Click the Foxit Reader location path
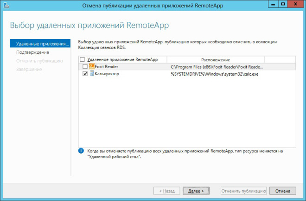Viewport: 306px width, 201px height. click(217, 67)
